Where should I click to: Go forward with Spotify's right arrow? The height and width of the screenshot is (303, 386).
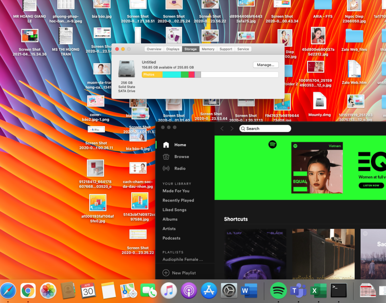(232, 128)
